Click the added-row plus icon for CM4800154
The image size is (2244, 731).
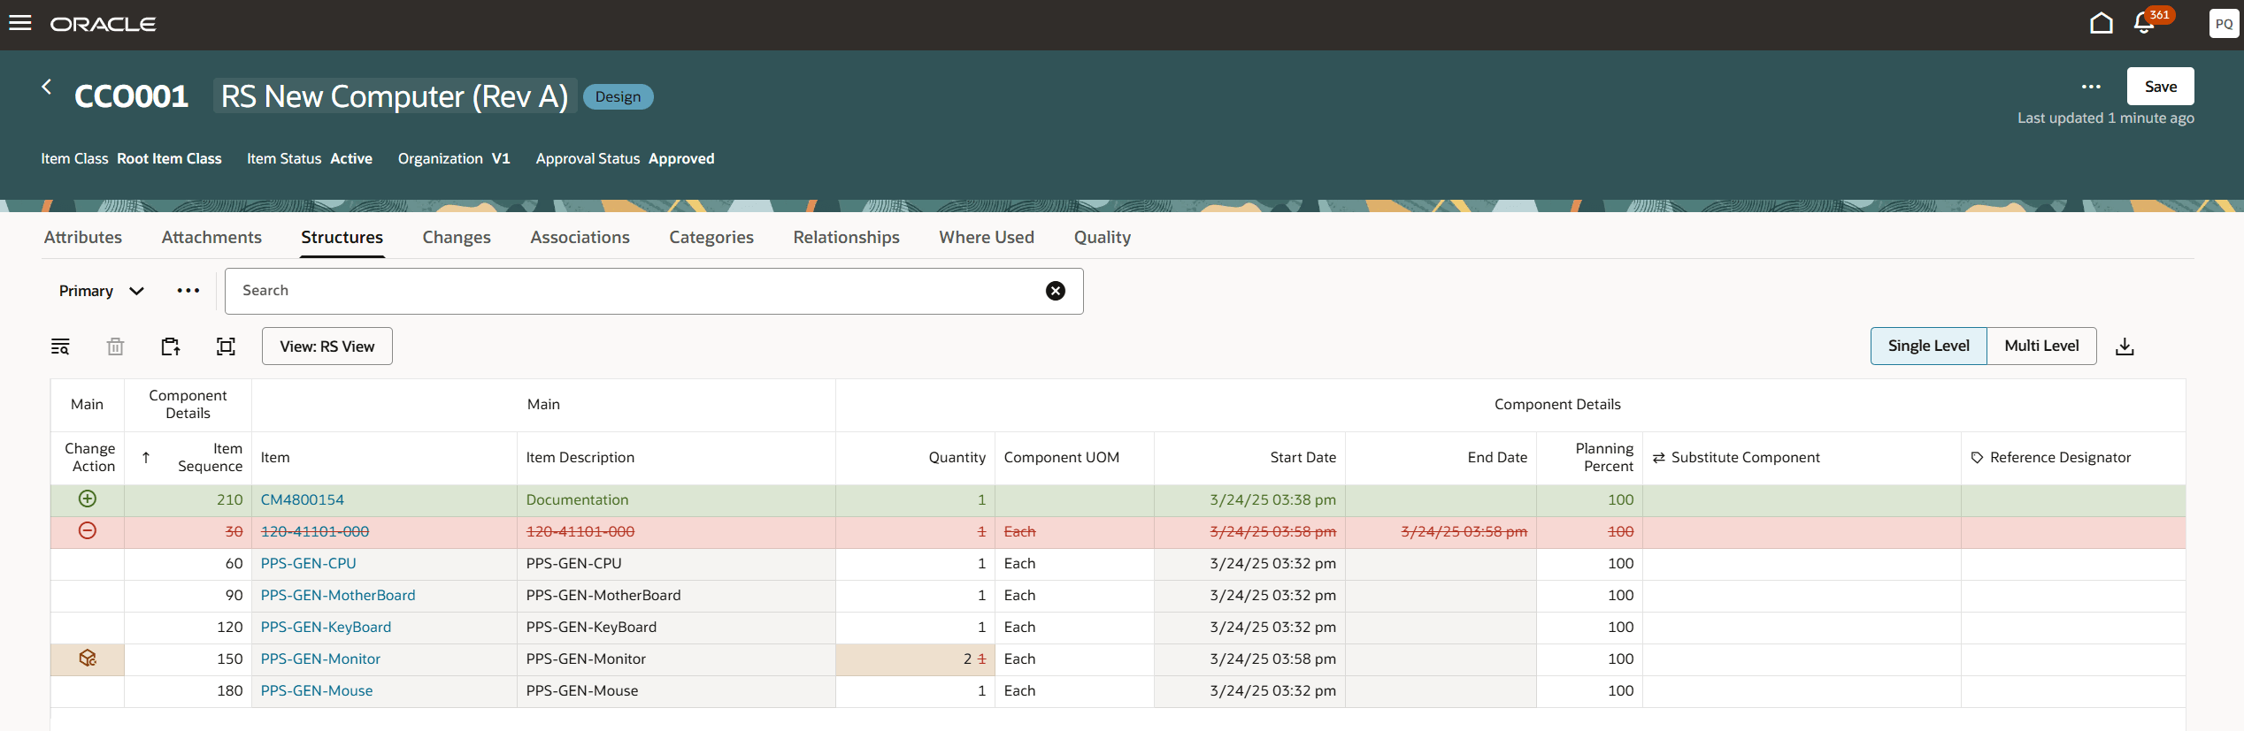point(88,499)
